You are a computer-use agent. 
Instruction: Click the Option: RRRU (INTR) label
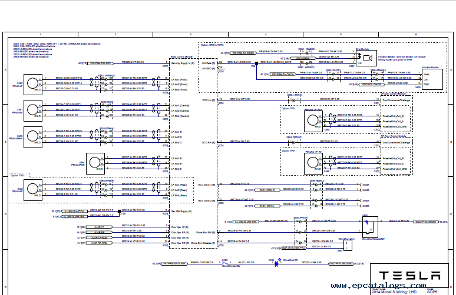tap(212, 45)
